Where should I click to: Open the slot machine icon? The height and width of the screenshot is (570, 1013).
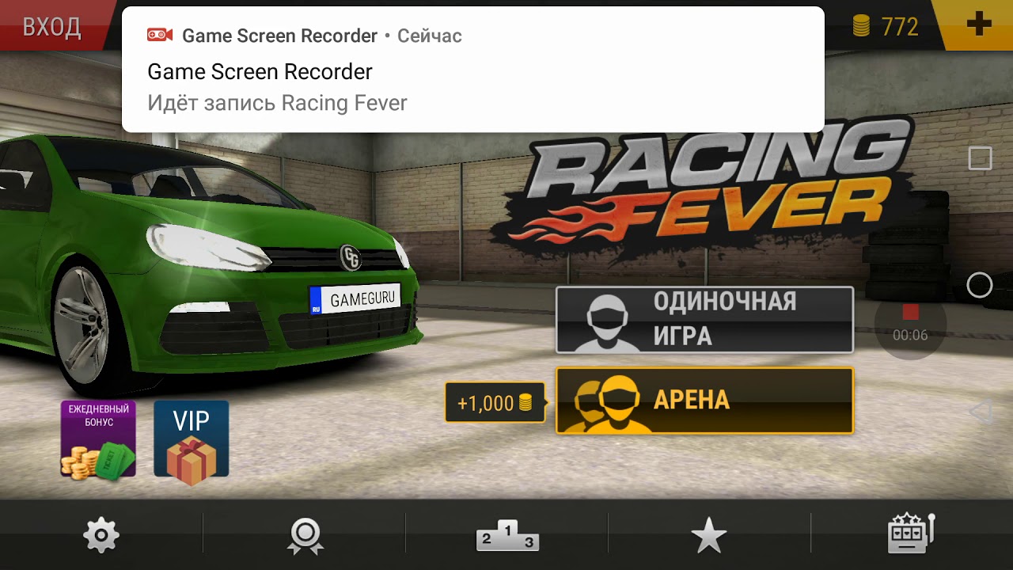912,533
